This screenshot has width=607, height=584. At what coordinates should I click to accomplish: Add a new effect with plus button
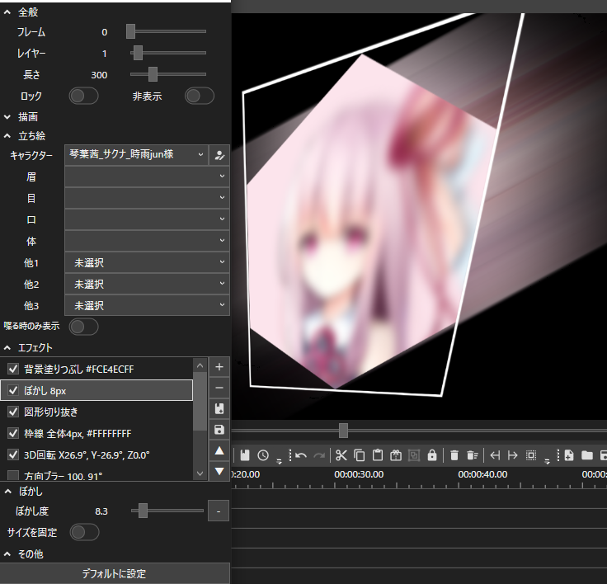(219, 367)
